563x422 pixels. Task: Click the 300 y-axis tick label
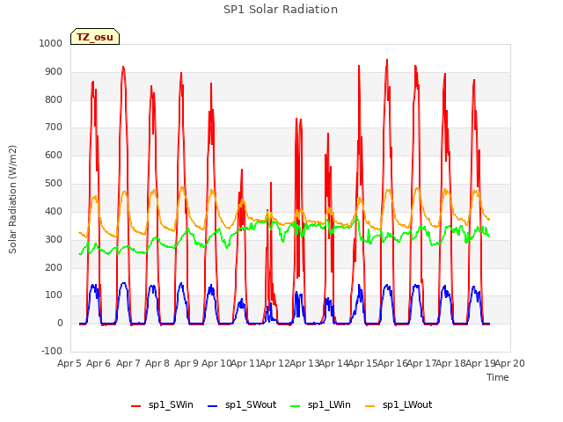pos(54,239)
